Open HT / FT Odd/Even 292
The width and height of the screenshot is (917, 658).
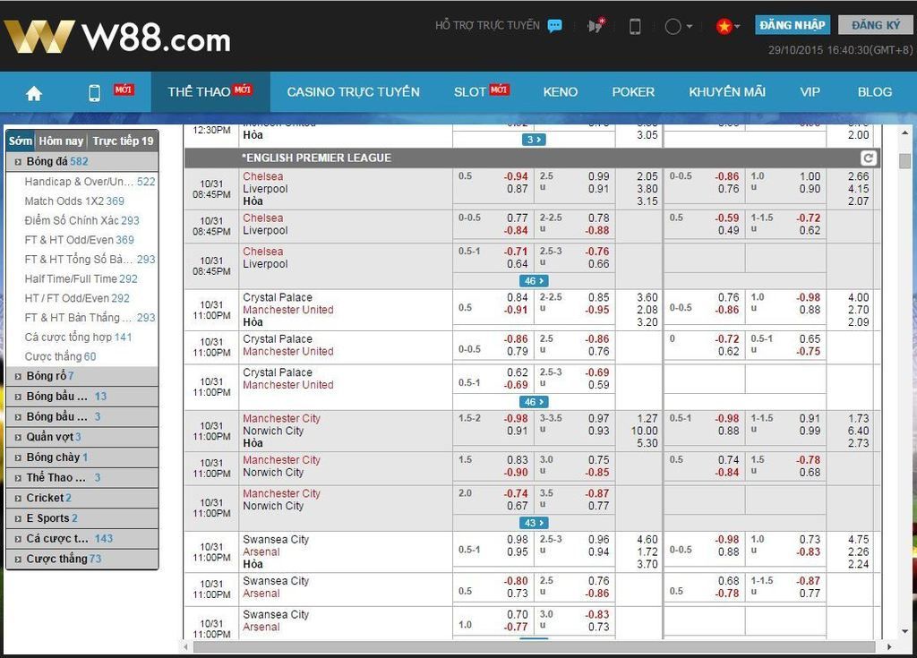coord(77,298)
